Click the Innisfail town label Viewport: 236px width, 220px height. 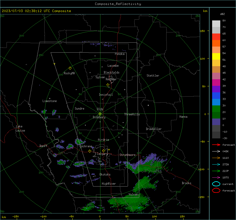pyautogui.click(x=106, y=95)
